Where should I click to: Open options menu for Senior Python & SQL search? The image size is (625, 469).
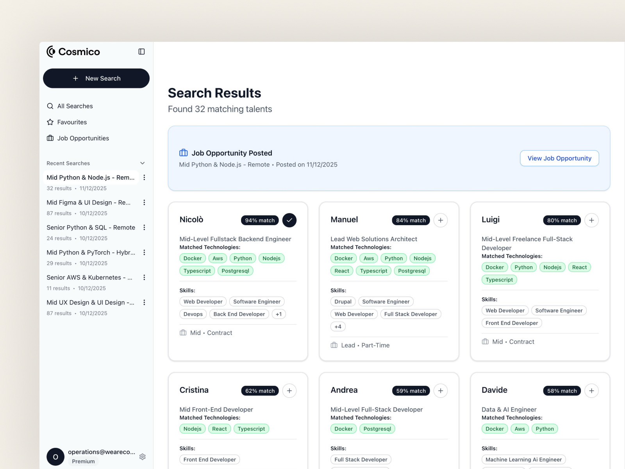click(x=145, y=227)
